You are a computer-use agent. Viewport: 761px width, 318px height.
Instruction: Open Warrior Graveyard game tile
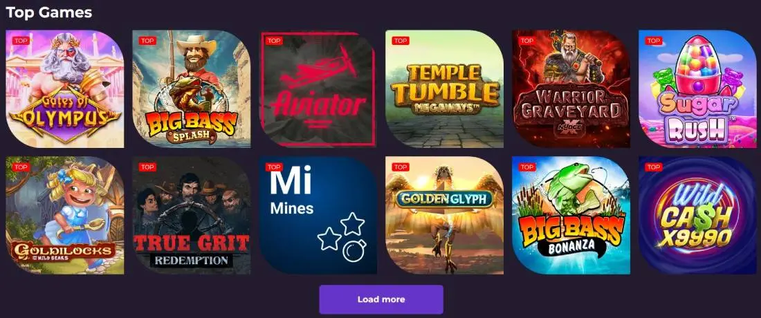pos(571,88)
